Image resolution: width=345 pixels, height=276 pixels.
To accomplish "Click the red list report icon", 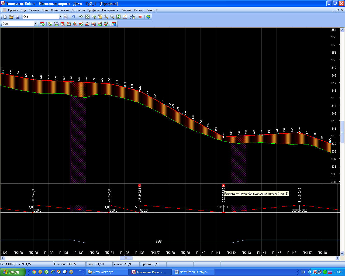I will point(140,17).
